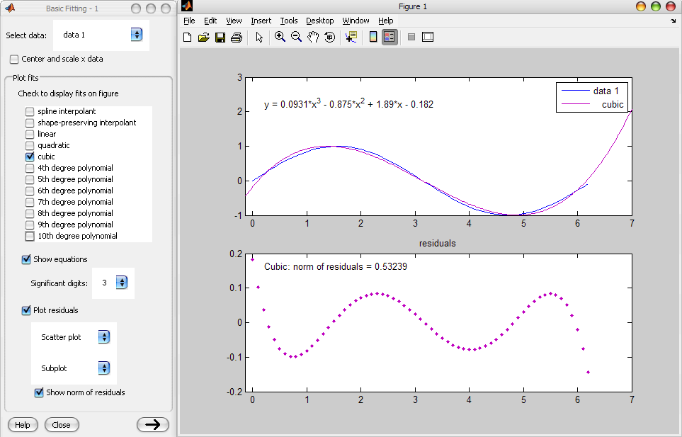Click the New Figure toolbar icon
This screenshot has width=682, height=437.
[188, 38]
